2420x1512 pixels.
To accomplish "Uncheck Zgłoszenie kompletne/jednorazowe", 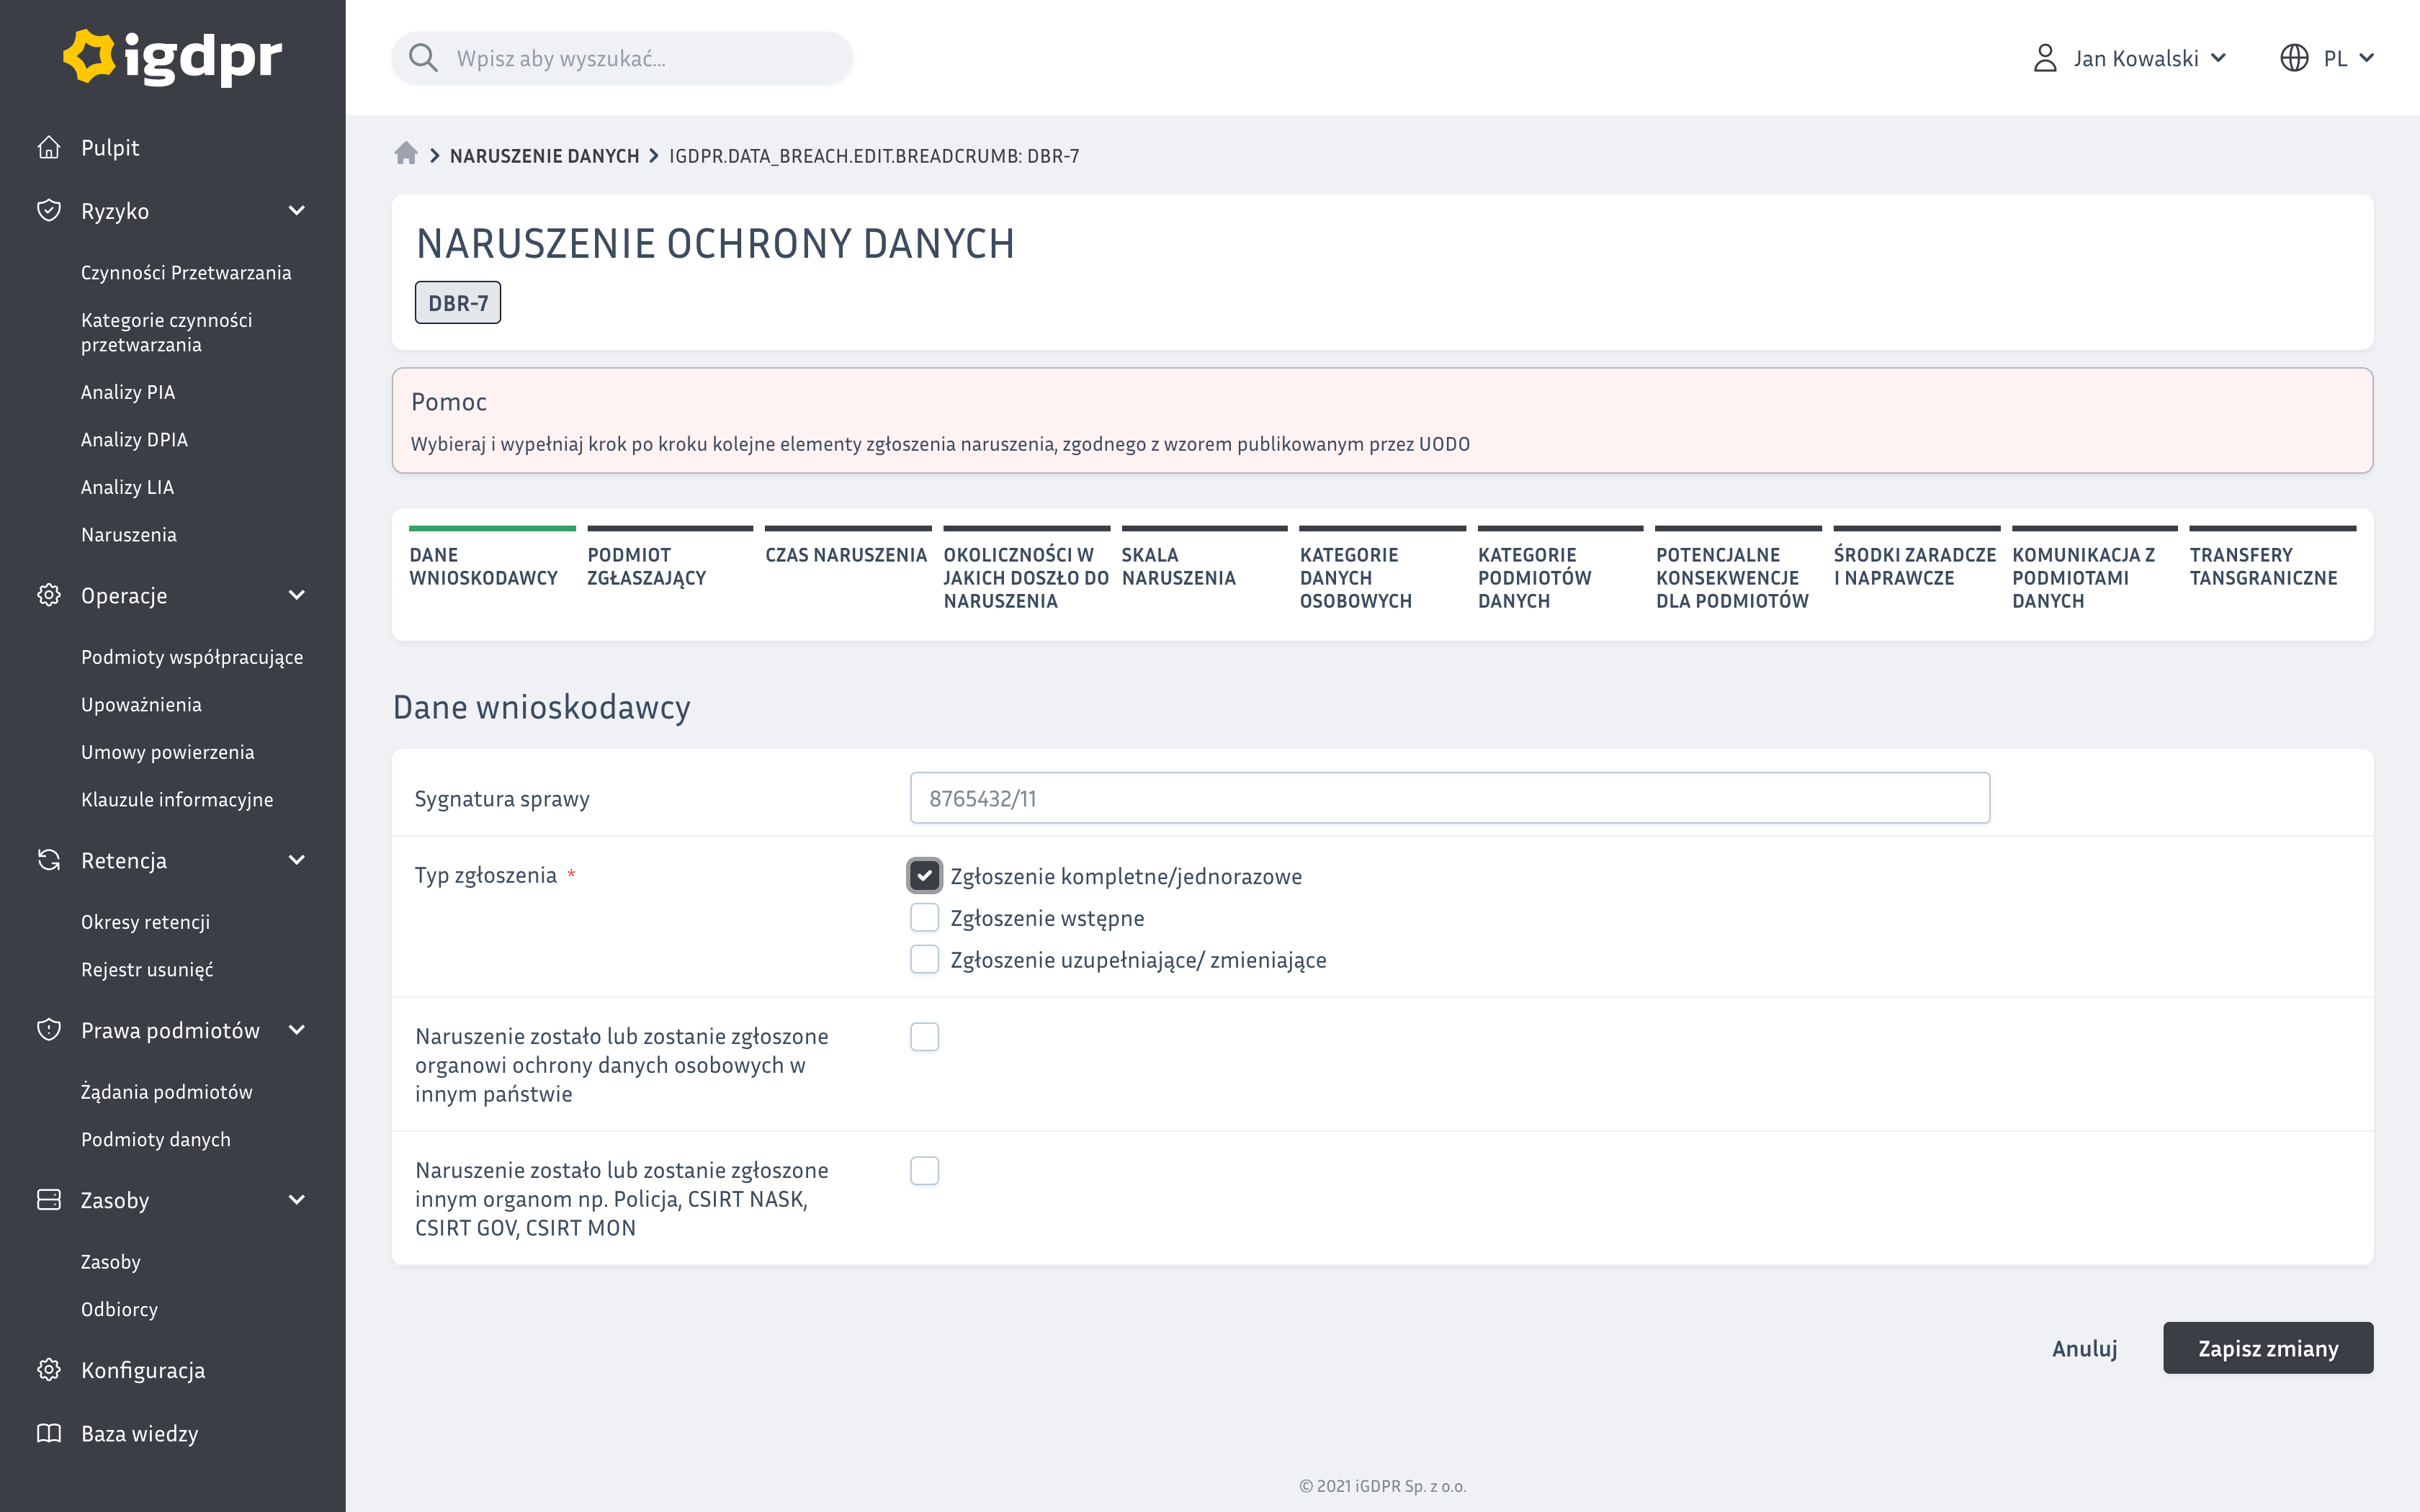I will coord(925,875).
